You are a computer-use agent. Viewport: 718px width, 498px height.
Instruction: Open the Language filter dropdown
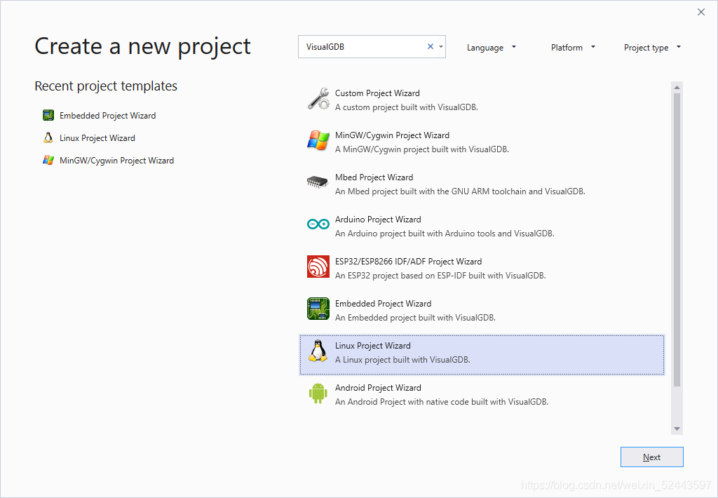(x=492, y=48)
